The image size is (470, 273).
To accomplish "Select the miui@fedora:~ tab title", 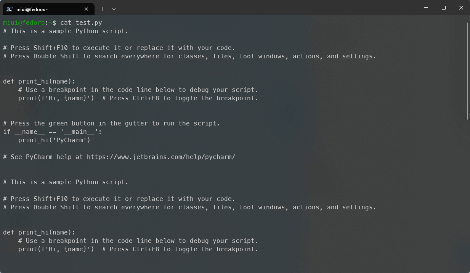I will (x=32, y=9).
